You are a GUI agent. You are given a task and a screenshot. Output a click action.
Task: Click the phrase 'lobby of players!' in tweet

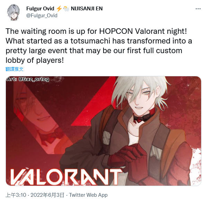(35, 60)
